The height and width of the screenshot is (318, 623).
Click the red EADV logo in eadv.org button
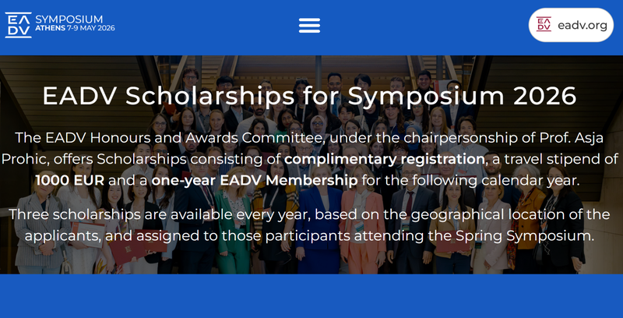[545, 25]
